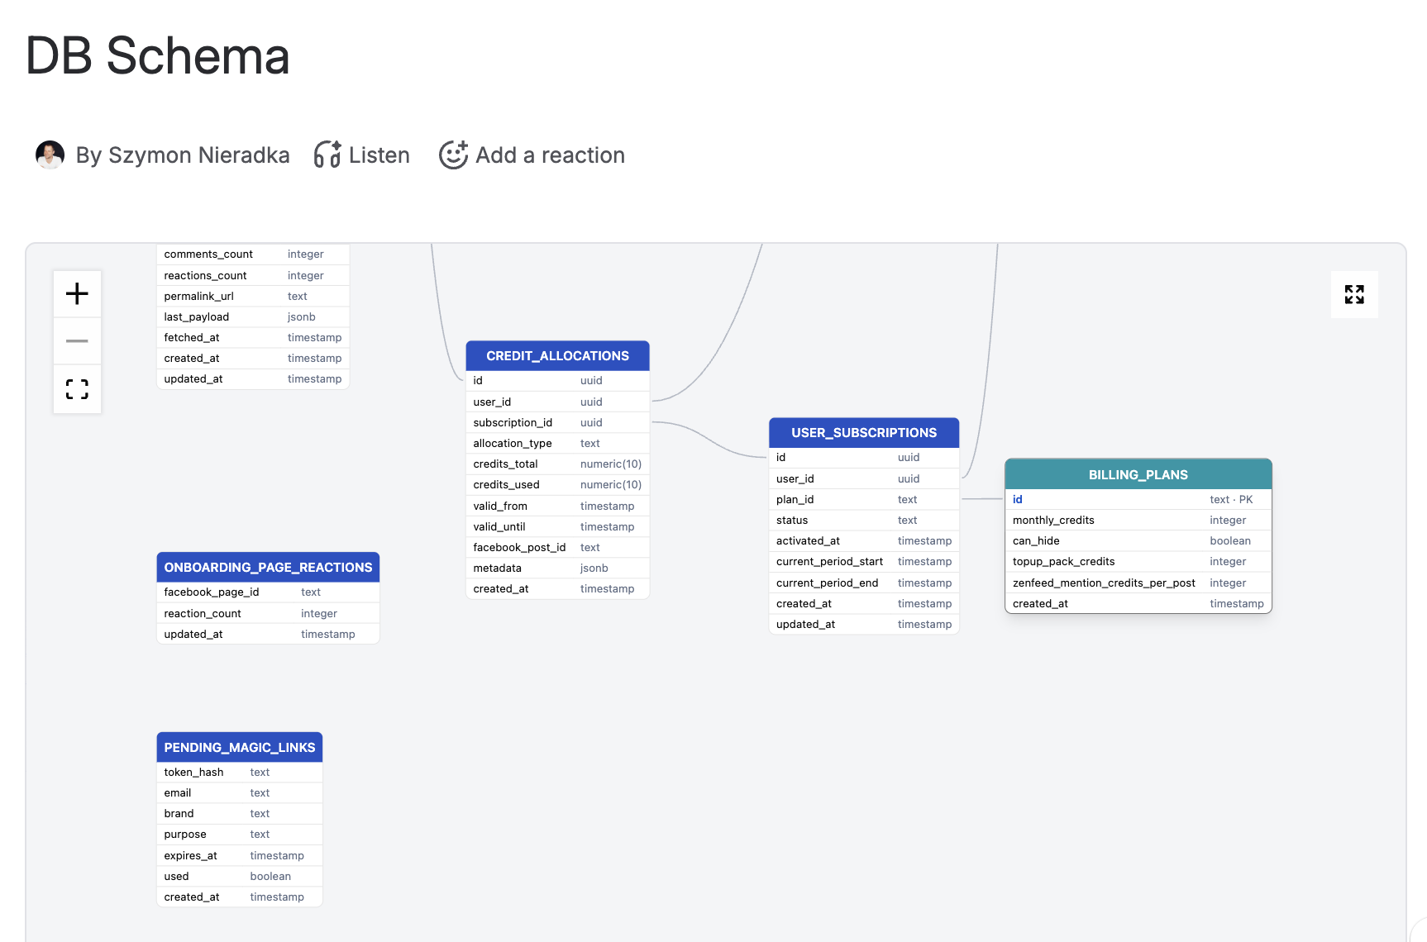
Task: Click updated_at row in USER_SUBSCRIPTIONS
Action: click(x=864, y=624)
